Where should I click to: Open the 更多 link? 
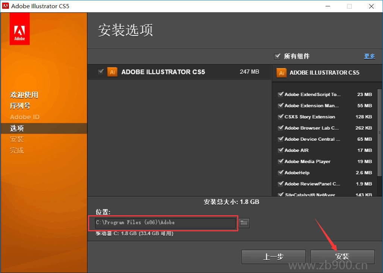pos(369,56)
